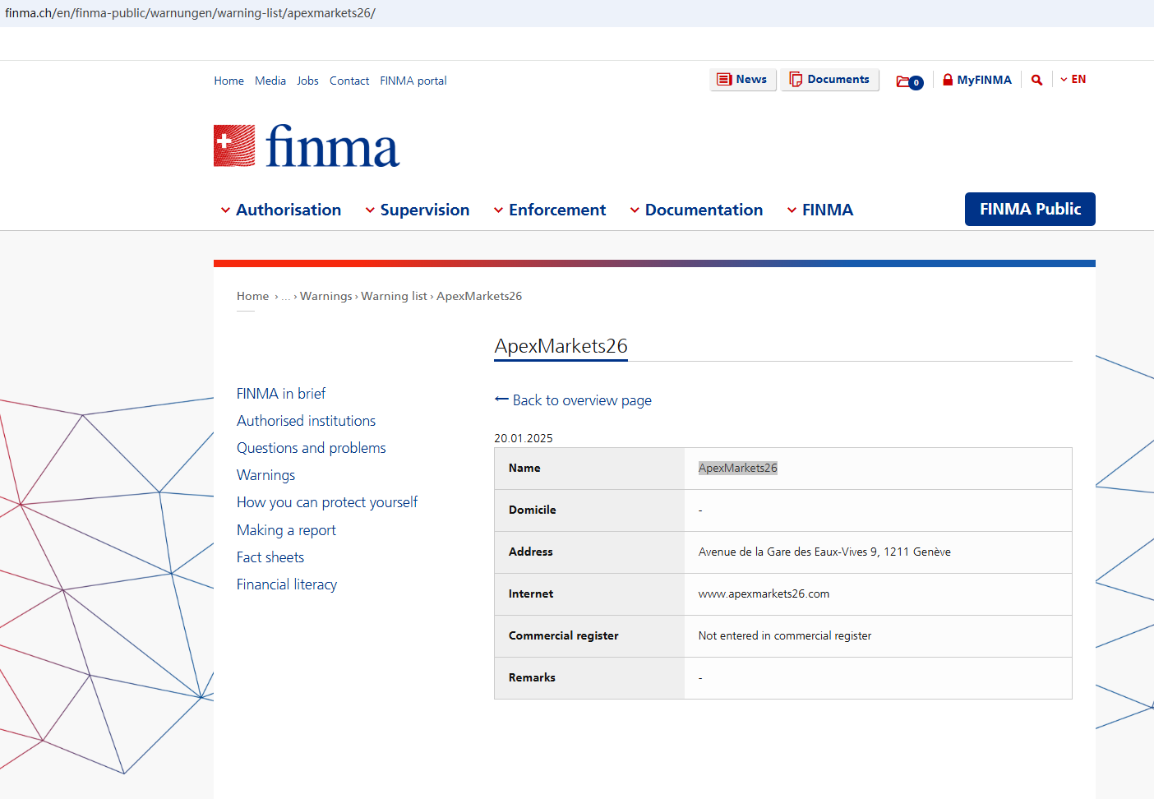Viewport: 1154px width, 799px height.
Task: Expand the Supervision menu
Action: pos(417,210)
